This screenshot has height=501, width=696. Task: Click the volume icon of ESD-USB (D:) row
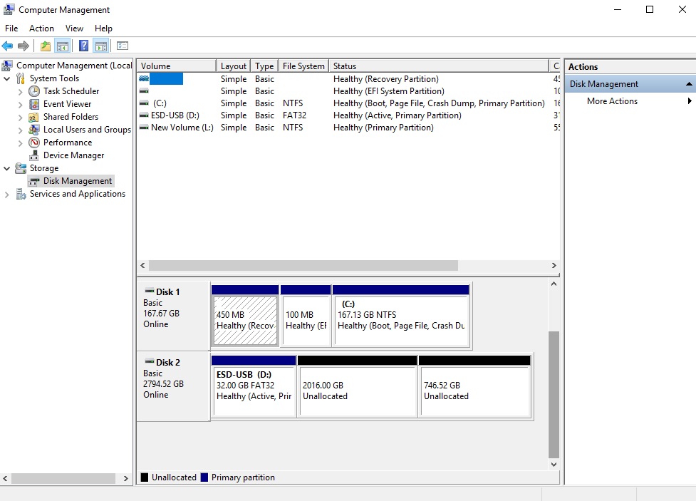(x=144, y=115)
